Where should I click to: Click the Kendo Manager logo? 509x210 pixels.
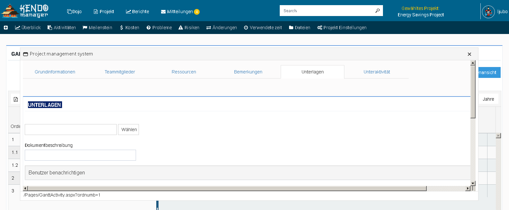(x=25, y=11)
